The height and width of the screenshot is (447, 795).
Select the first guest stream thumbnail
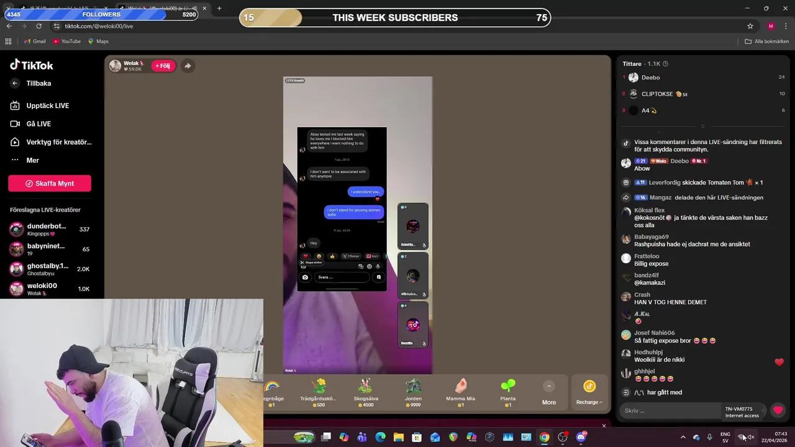click(x=413, y=226)
